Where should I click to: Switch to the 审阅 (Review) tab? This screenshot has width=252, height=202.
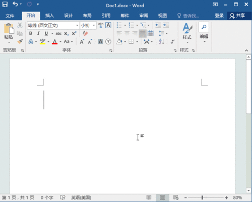[144, 16]
